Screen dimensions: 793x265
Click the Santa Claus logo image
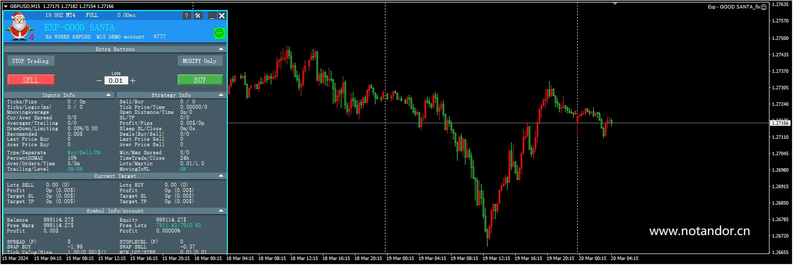pos(20,27)
